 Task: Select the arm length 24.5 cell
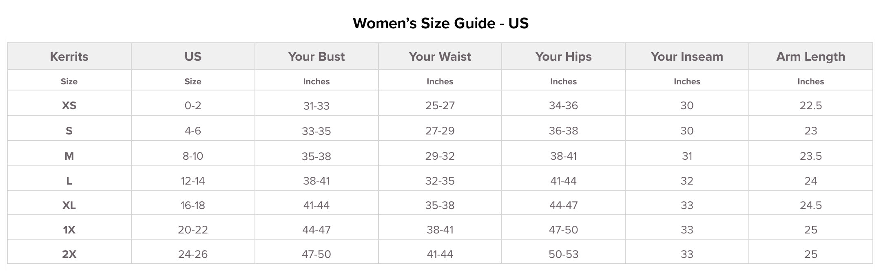tap(810, 205)
